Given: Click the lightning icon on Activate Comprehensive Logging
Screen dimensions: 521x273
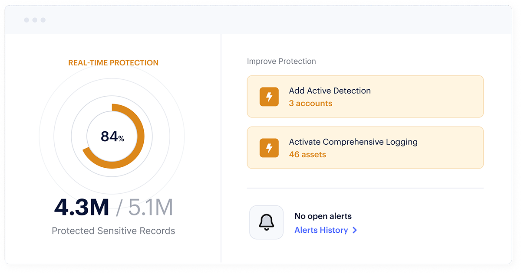Looking at the screenshot, I should click(269, 148).
